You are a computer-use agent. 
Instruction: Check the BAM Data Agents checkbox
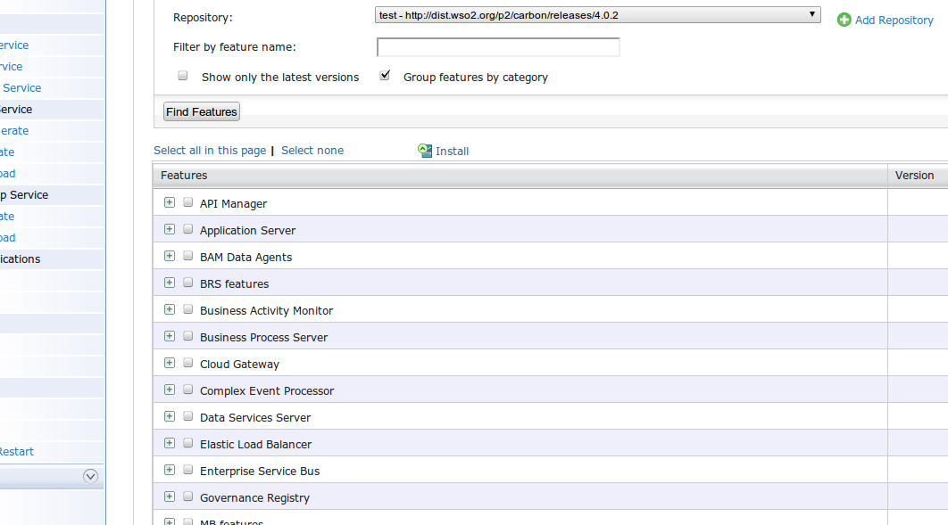point(188,256)
